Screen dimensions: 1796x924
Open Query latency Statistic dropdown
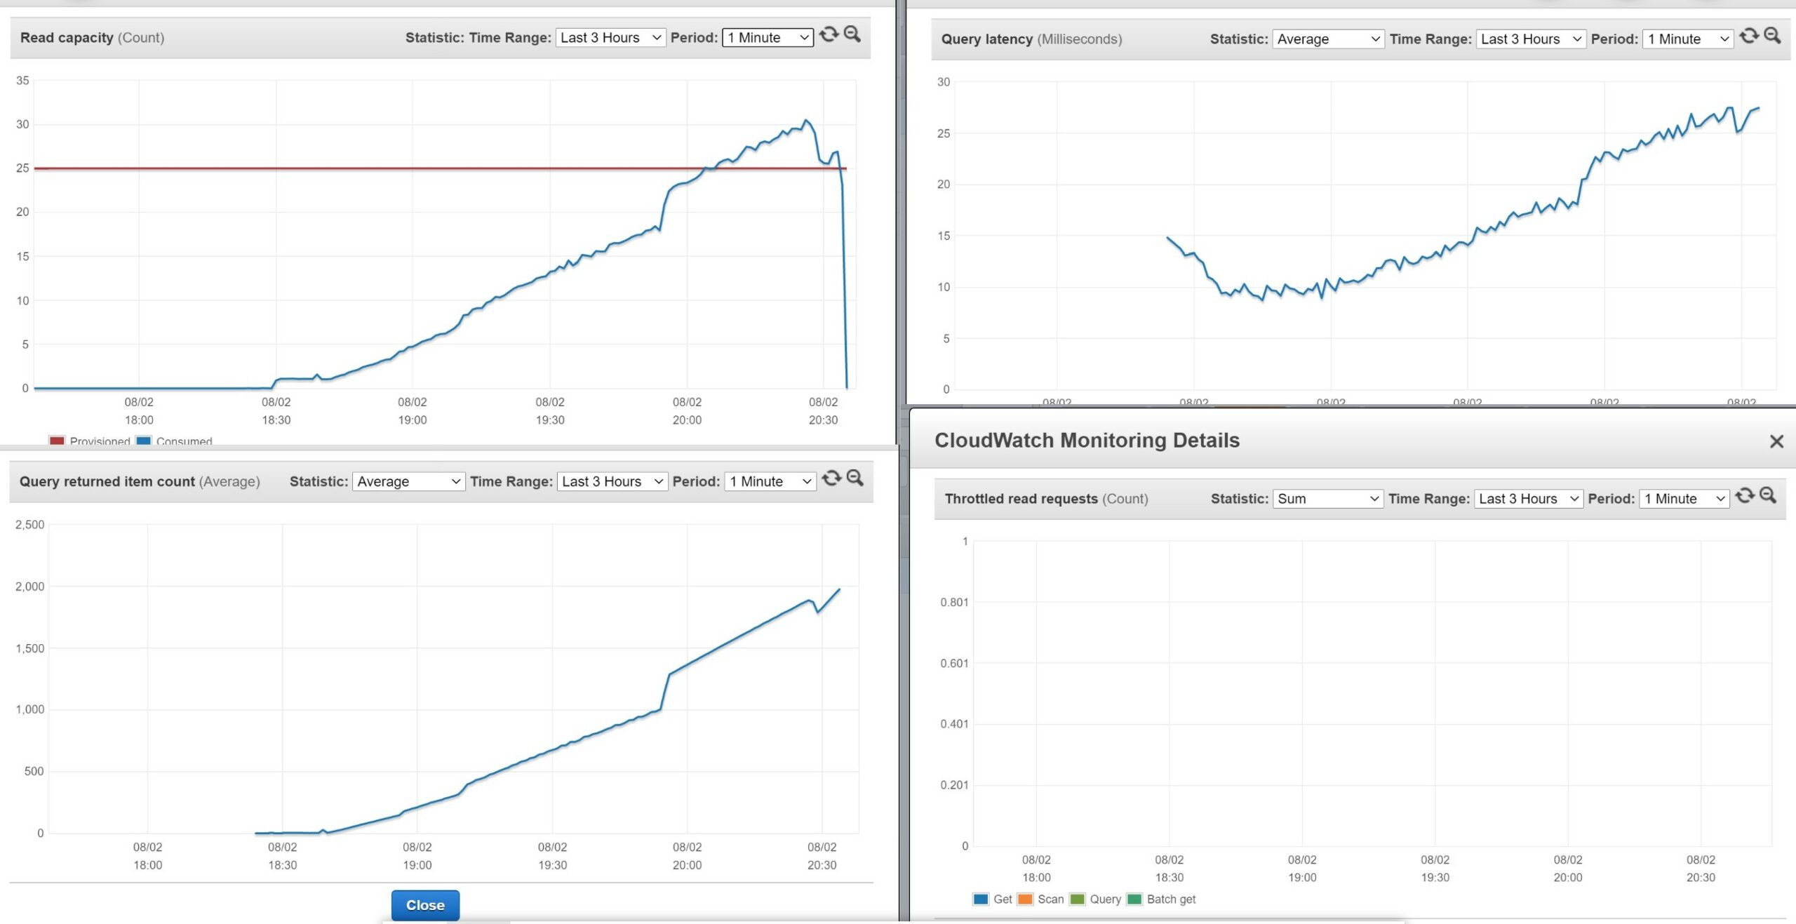point(1328,39)
